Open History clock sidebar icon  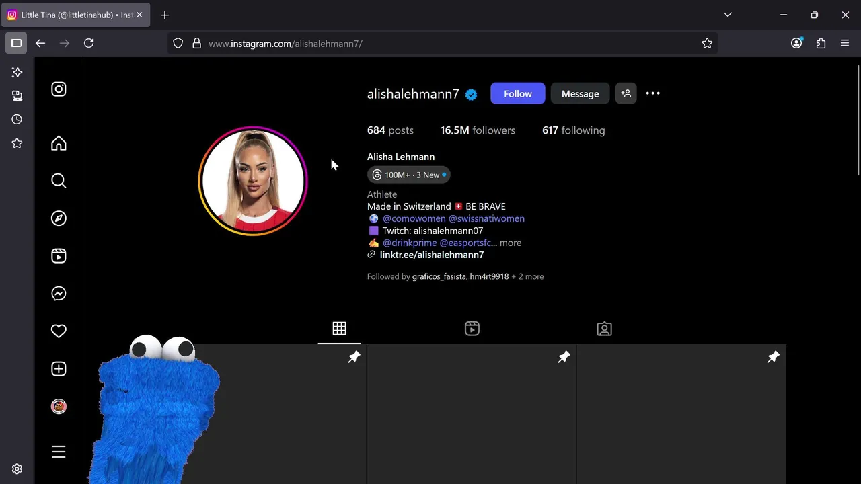pyautogui.click(x=17, y=120)
